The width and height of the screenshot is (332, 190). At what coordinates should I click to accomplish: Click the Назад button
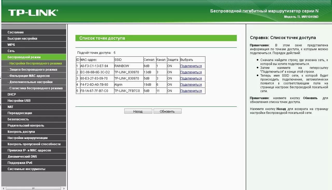(138, 111)
